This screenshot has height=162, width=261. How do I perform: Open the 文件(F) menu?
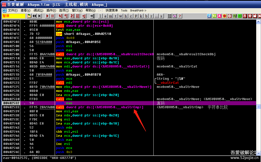tap(13, 10)
